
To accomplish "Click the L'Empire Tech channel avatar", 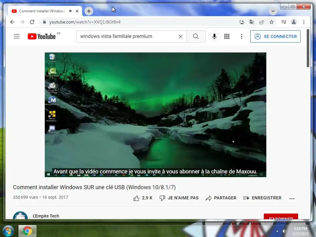I will coord(20,215).
